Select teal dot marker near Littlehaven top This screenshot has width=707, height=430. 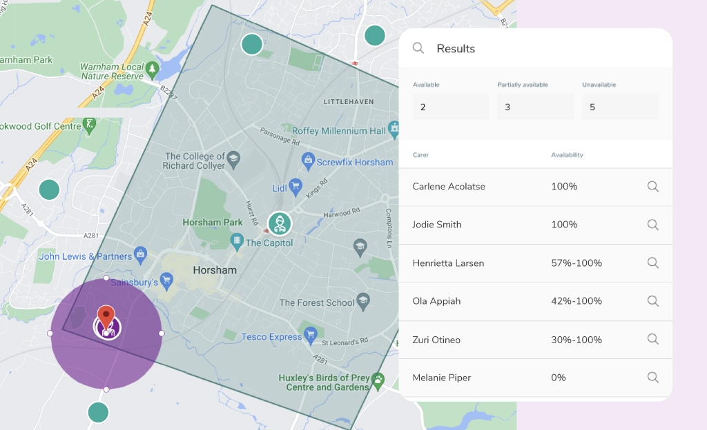(374, 34)
